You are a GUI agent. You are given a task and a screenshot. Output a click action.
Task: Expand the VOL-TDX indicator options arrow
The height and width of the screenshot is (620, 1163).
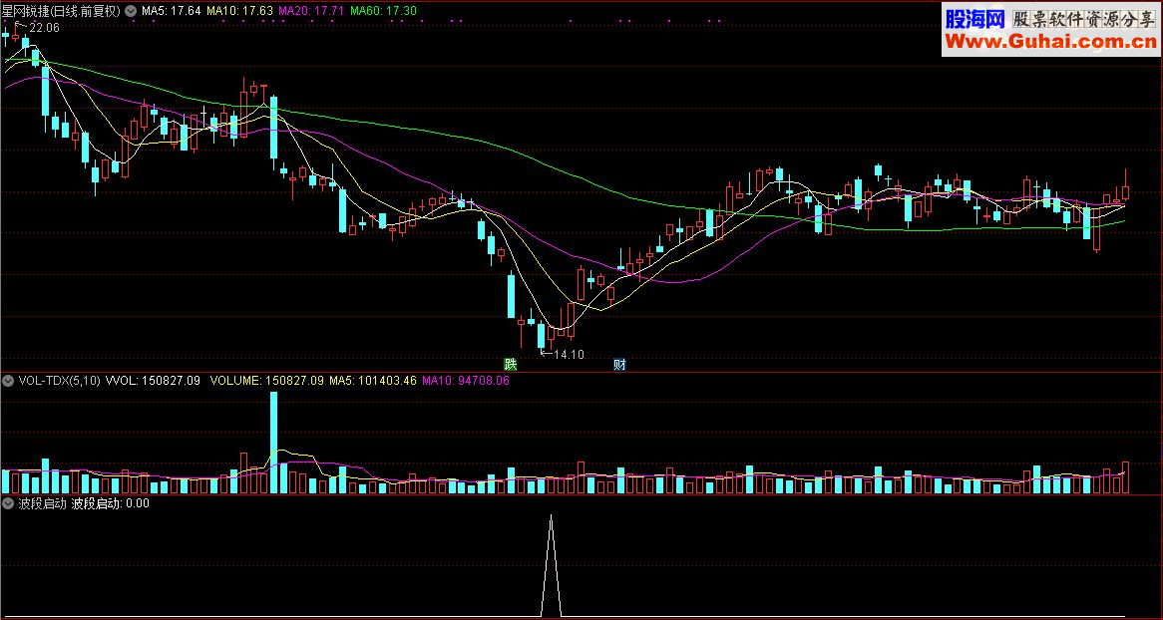(x=8, y=381)
